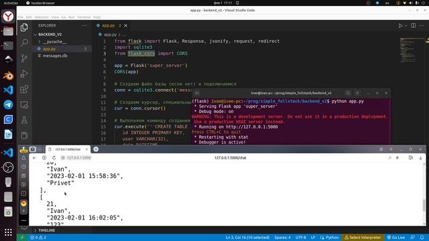Open Explorer panel Views and More Actions menu

coord(84,25)
